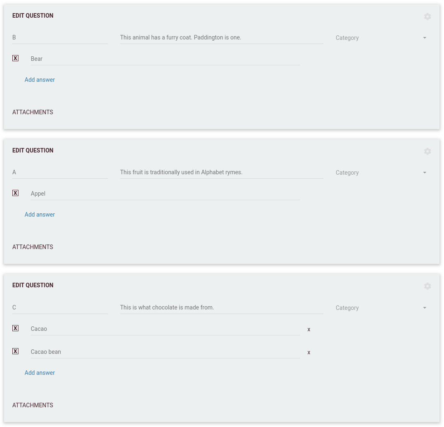Toggle correct checkbox for Cacao bean answer
The image size is (444, 427).
pyautogui.click(x=16, y=351)
